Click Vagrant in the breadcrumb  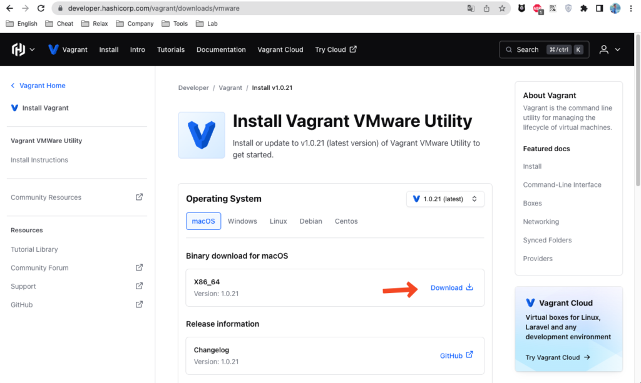(x=230, y=87)
